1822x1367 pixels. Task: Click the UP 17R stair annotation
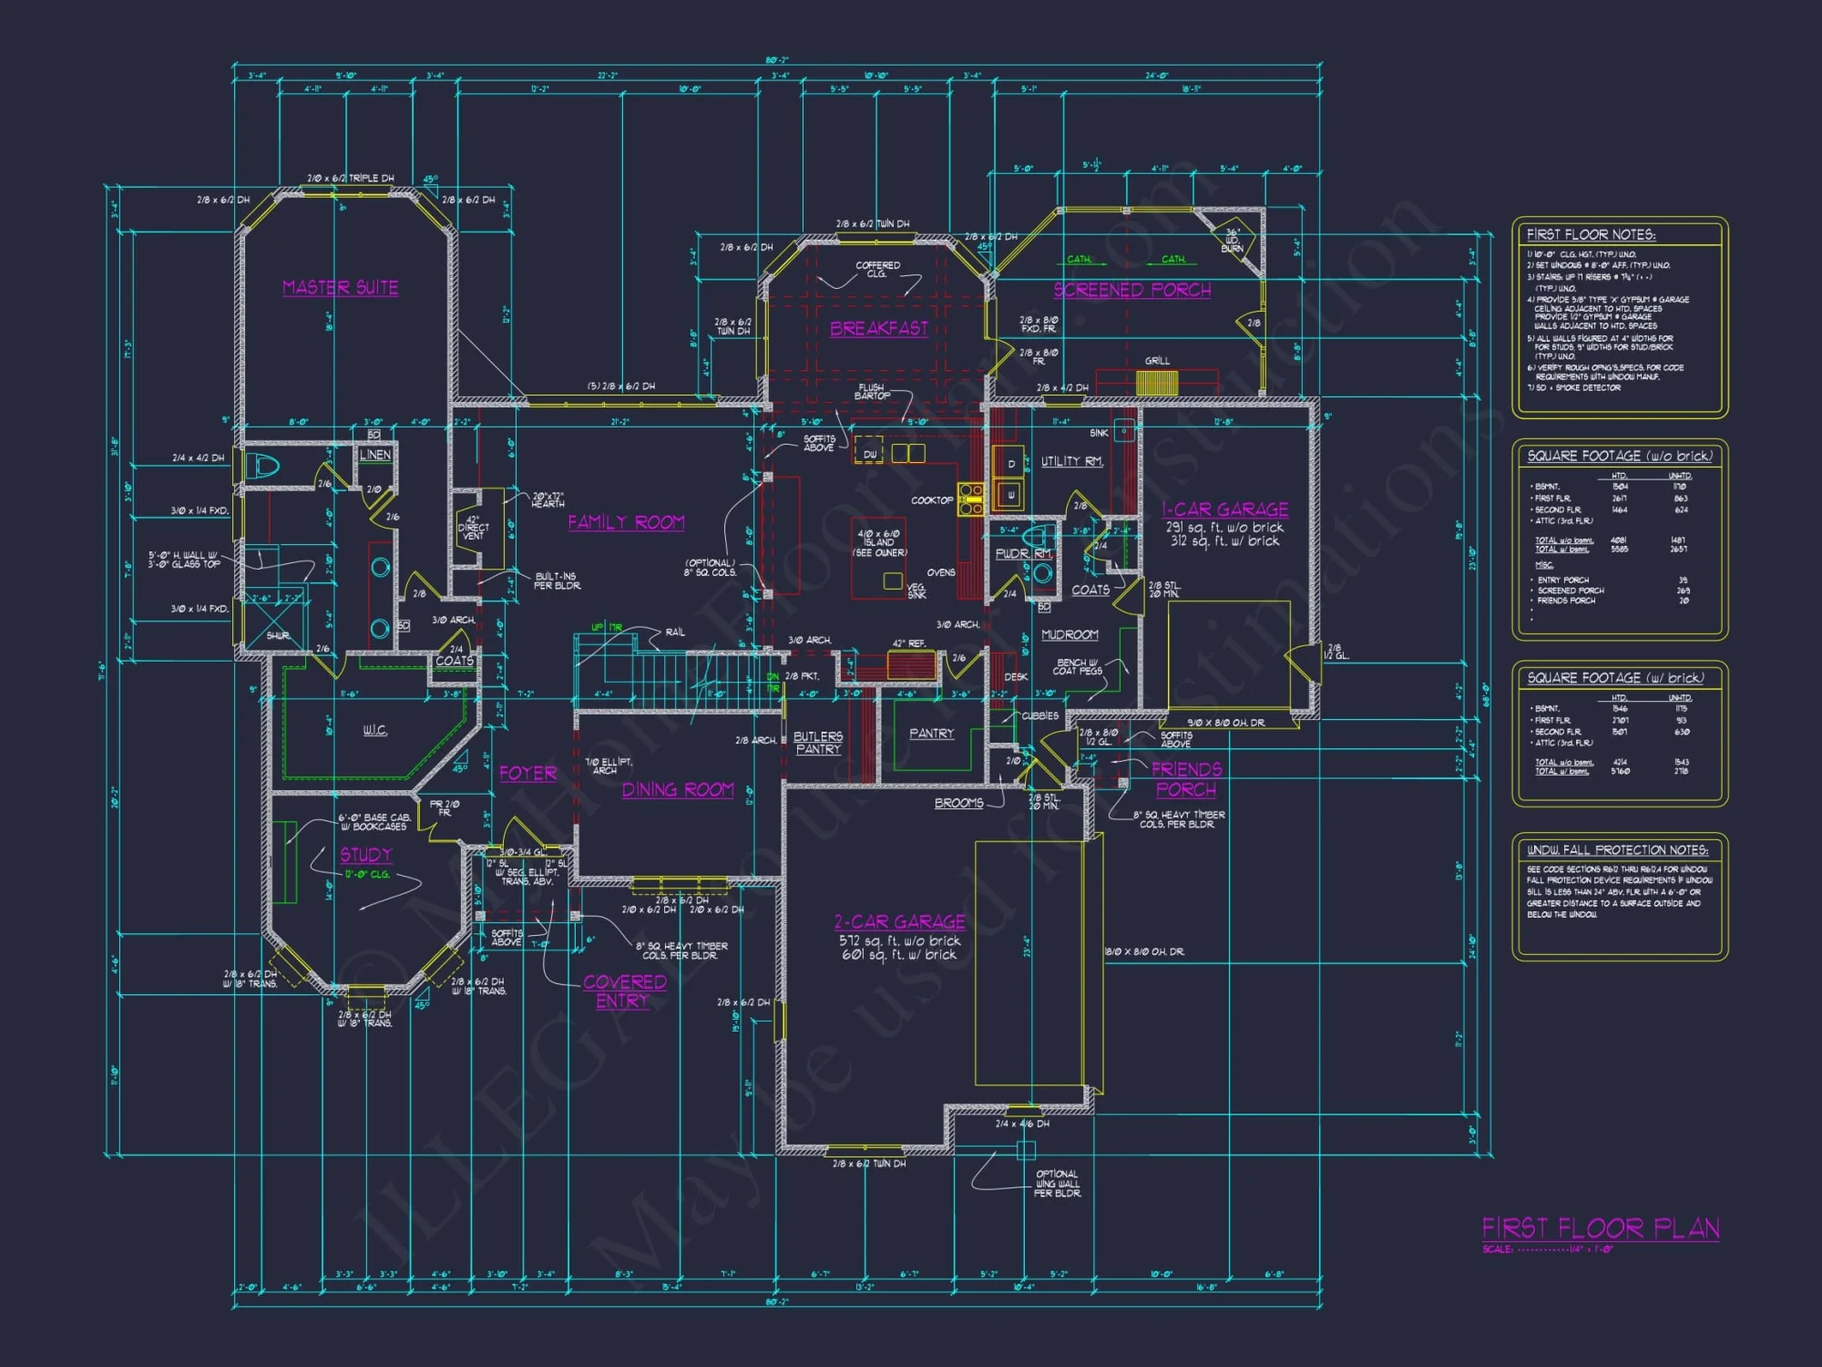(x=607, y=626)
